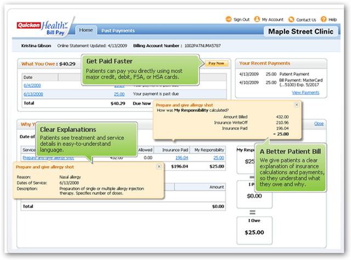The image size is (351, 260).
Task: Open the Past Payments tab
Action: 118,31
